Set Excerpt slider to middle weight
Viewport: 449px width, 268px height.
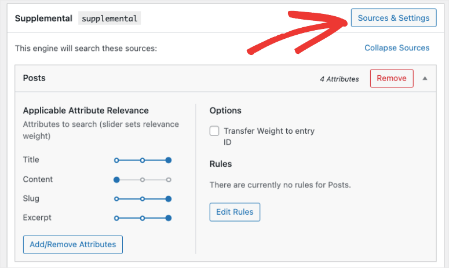pos(143,218)
